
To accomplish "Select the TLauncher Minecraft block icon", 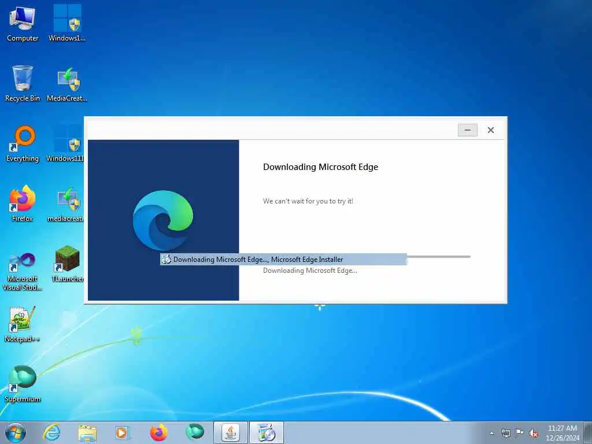I will click(x=68, y=264).
